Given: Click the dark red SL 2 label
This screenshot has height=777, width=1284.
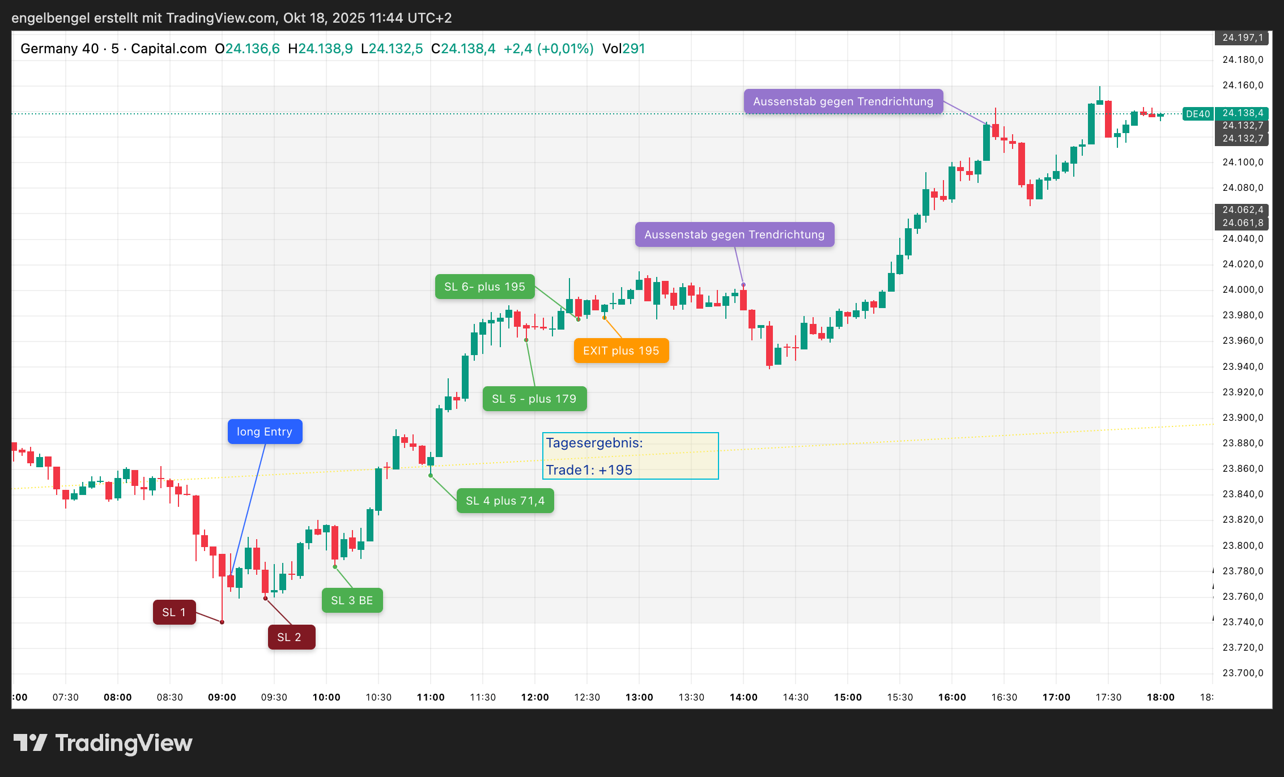Looking at the screenshot, I should [x=291, y=637].
